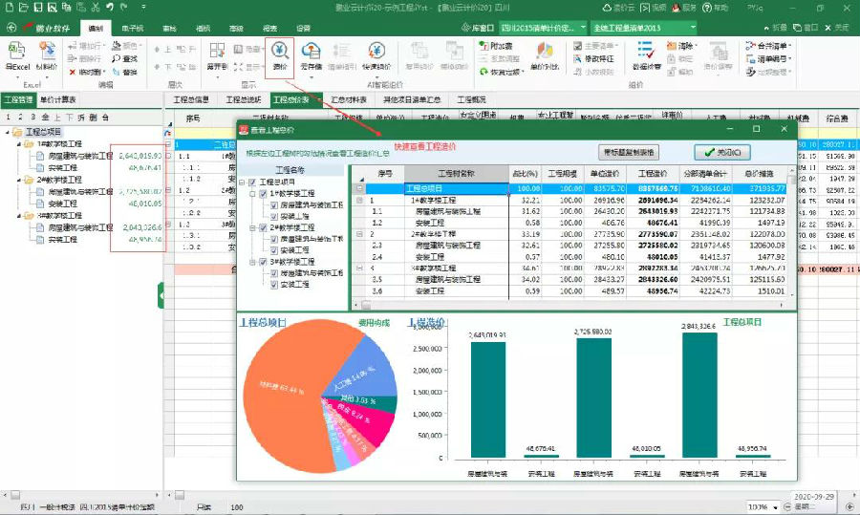Switch to the 单价计算表 tab

tap(59, 99)
